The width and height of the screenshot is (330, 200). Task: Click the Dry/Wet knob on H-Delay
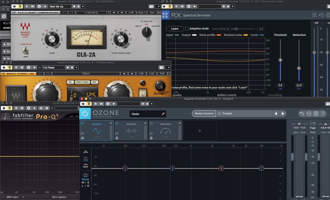point(160,86)
